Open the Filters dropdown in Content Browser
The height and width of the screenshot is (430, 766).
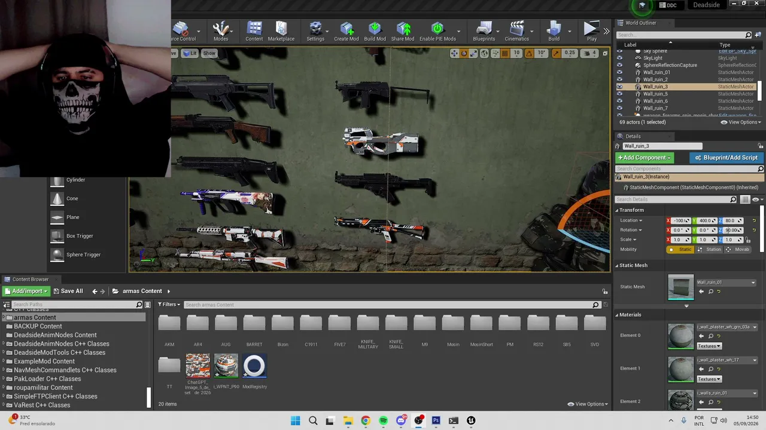(x=169, y=305)
